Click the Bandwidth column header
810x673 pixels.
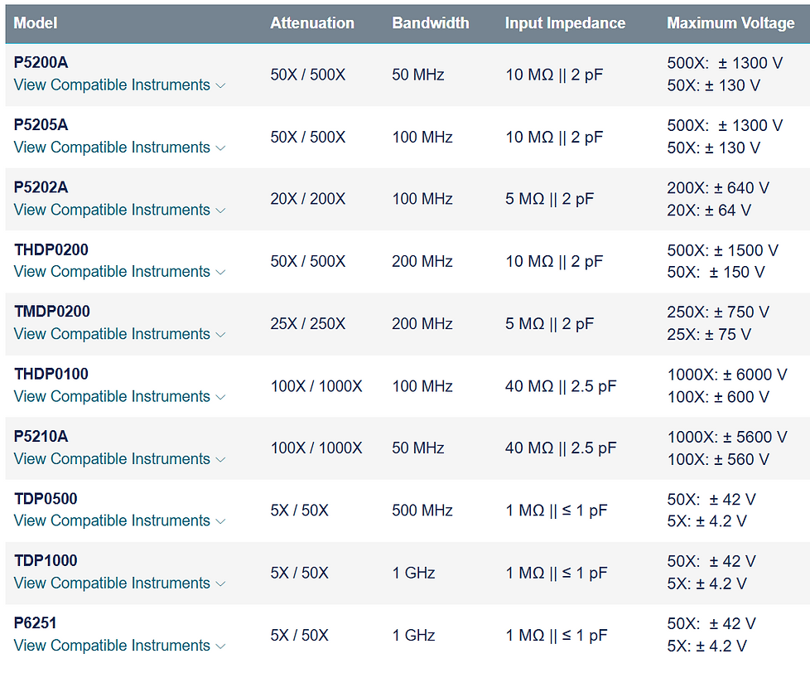(431, 23)
